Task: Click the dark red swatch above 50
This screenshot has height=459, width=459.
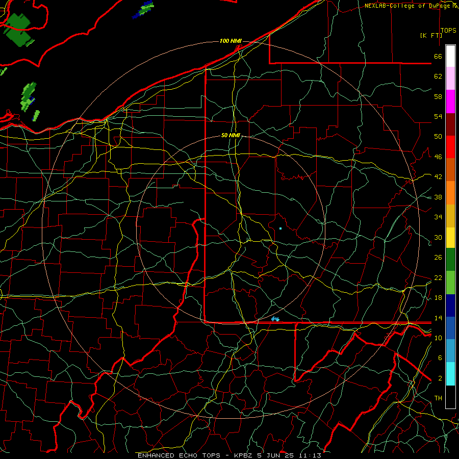Action: tap(450, 124)
